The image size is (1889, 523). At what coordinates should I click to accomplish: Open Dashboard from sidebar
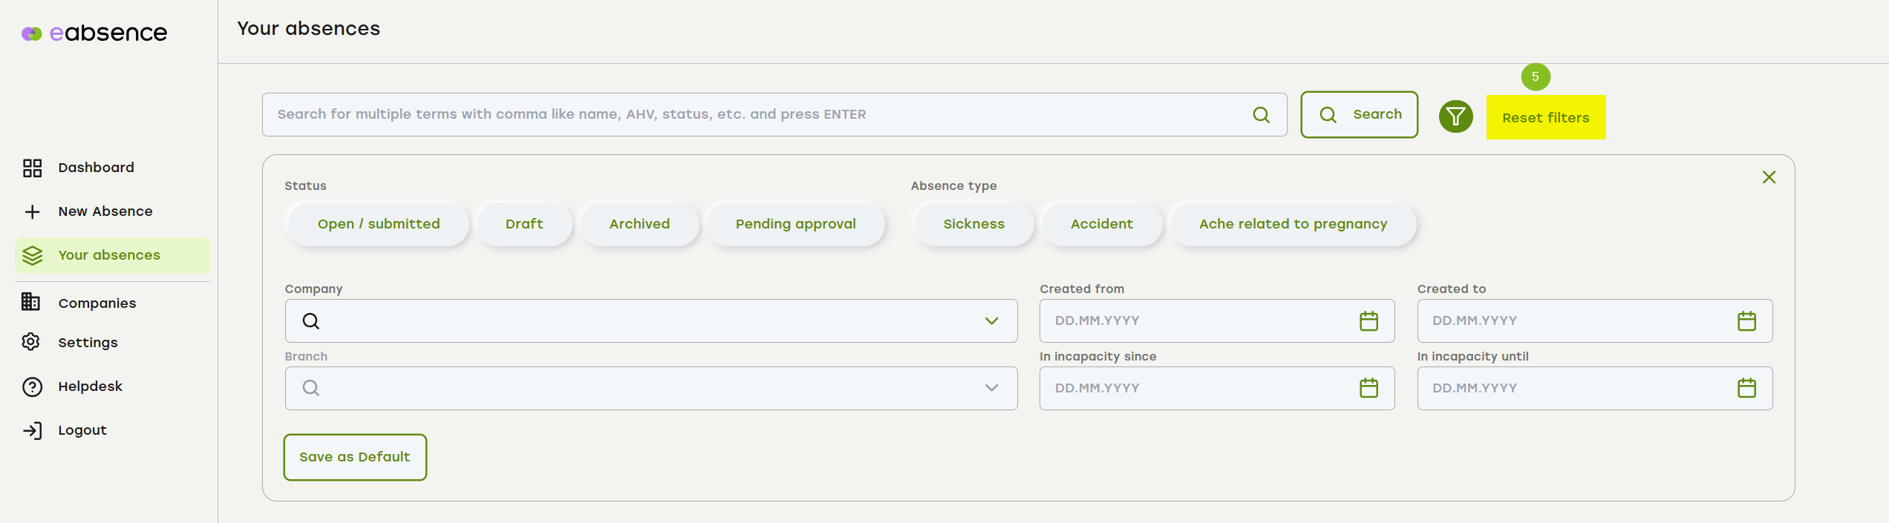(97, 168)
